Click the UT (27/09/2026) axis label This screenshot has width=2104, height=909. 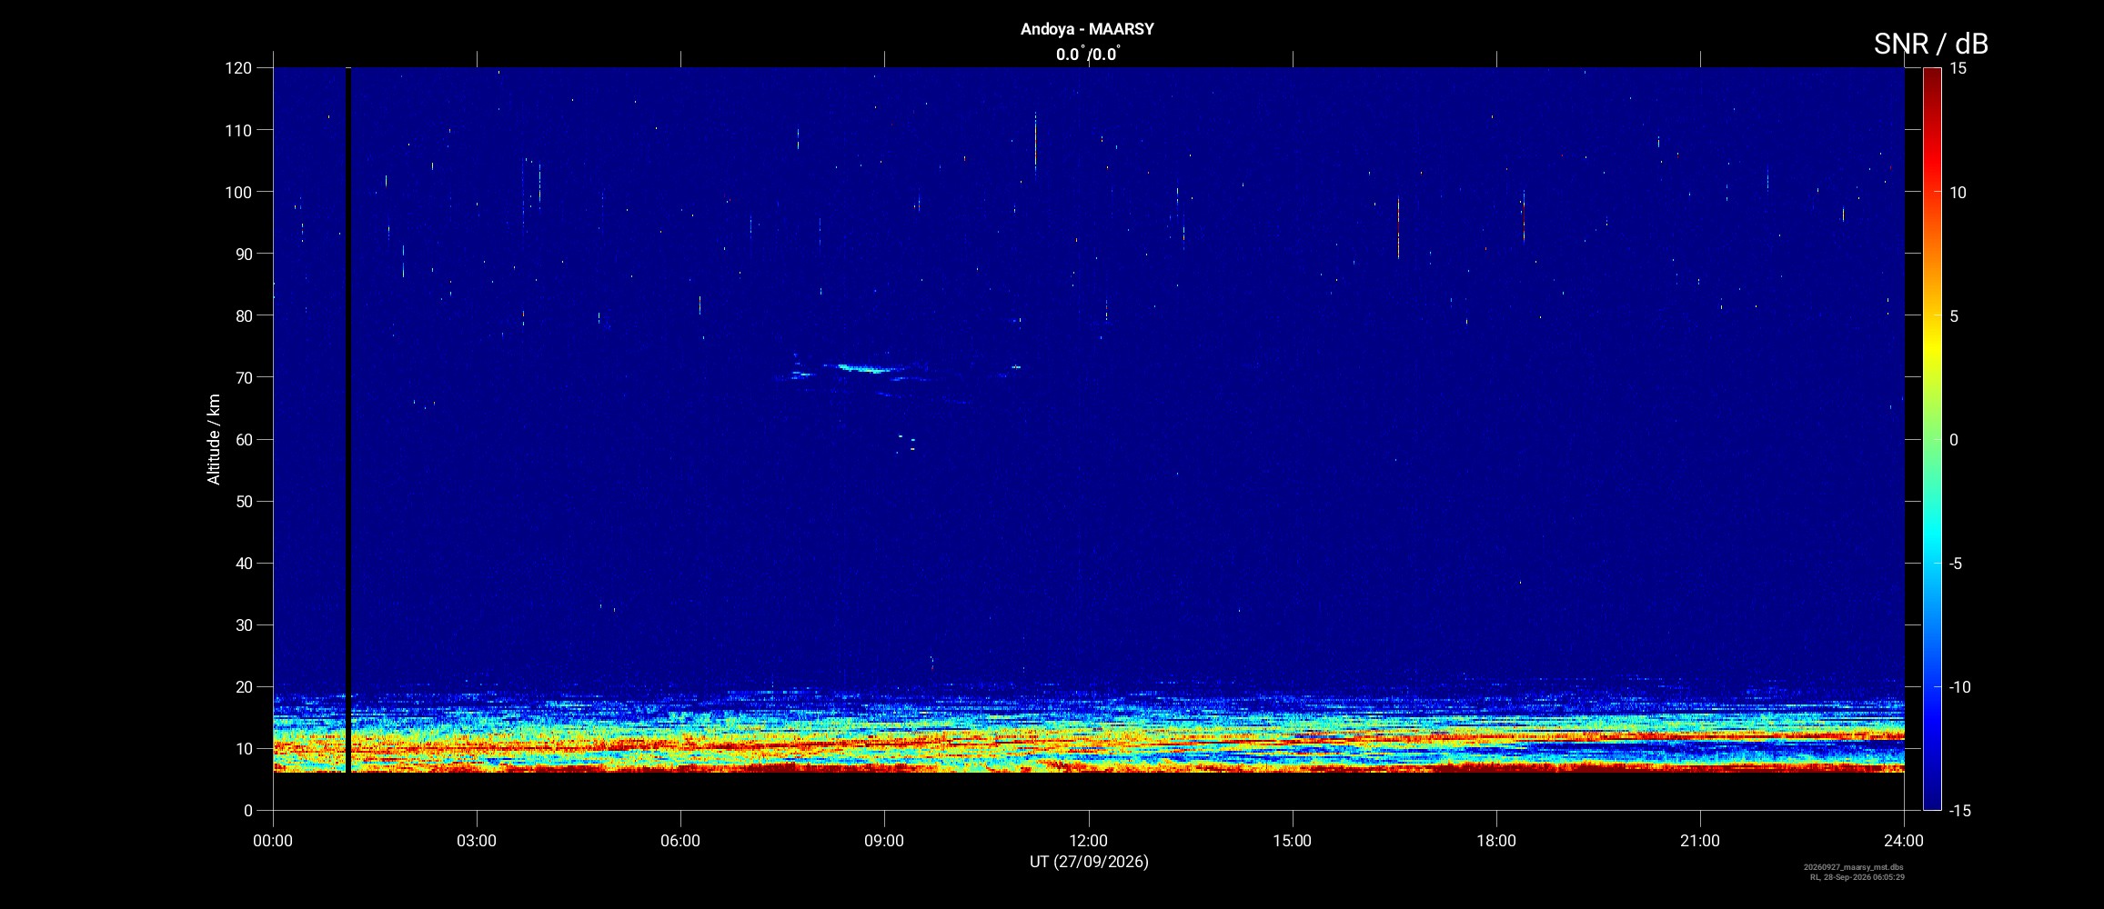(x=1089, y=862)
